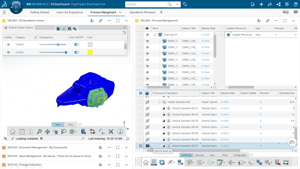Screen dimensions: 300x169
Task: Click the plus add icon in top bar
Action: (261, 4)
